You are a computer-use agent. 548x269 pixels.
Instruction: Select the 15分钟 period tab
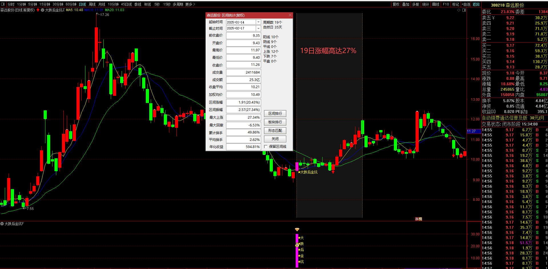click(45, 4)
